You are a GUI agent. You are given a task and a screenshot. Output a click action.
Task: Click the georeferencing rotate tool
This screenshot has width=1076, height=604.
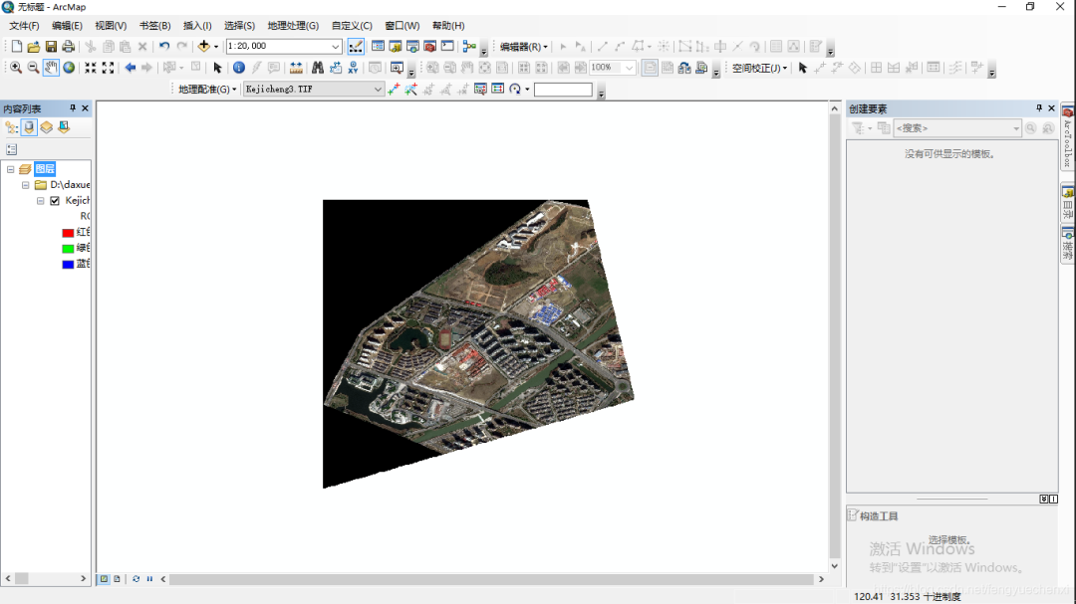pyautogui.click(x=515, y=90)
